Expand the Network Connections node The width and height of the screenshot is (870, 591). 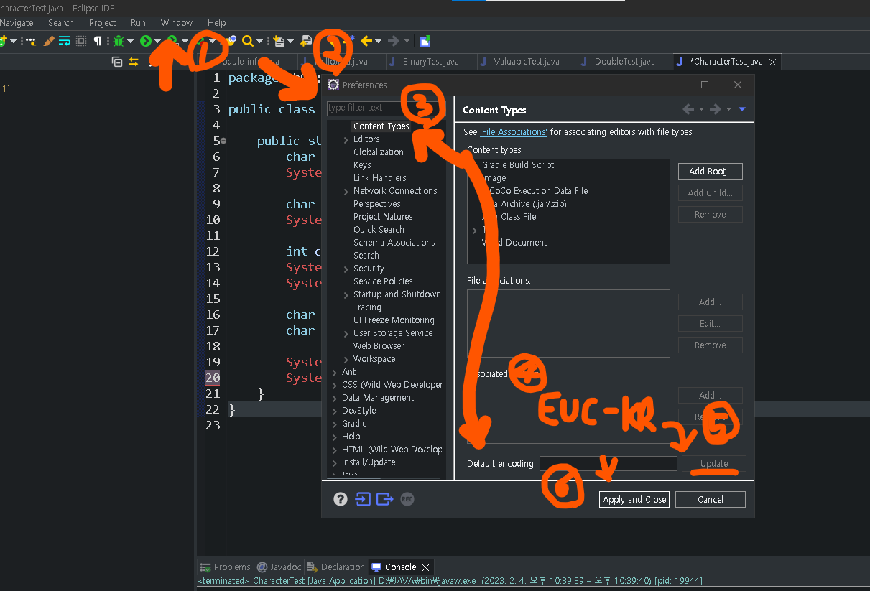346,191
